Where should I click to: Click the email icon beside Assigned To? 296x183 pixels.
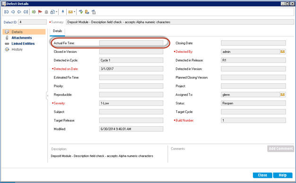283,95
